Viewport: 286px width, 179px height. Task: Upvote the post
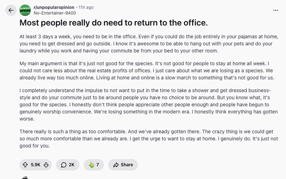(x=25, y=165)
